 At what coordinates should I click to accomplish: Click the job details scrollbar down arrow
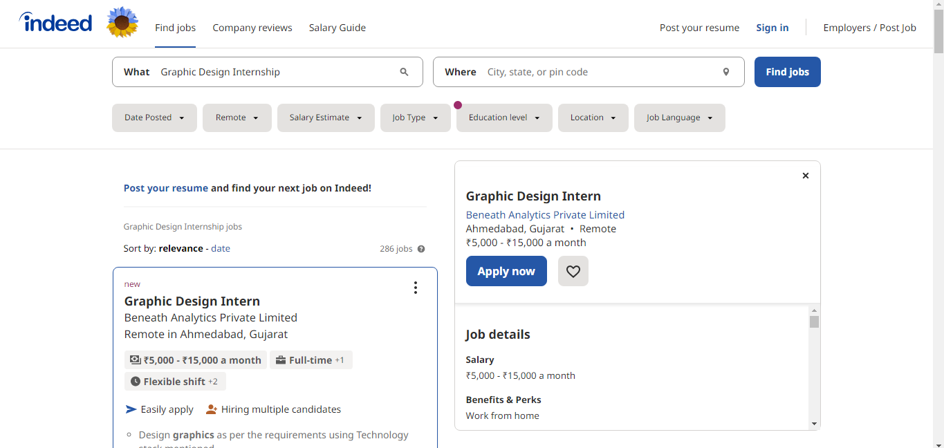(814, 424)
